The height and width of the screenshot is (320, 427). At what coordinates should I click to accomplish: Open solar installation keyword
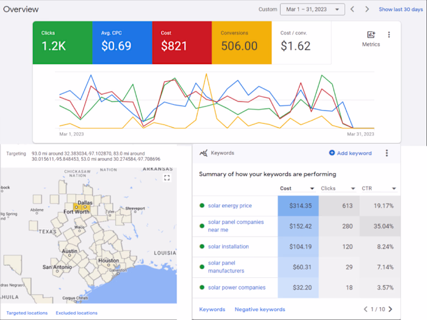[229, 246]
